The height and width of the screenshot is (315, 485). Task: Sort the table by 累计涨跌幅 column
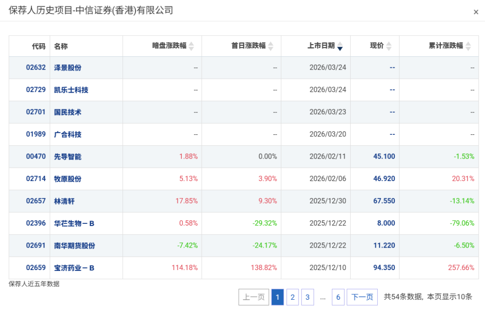467,45
